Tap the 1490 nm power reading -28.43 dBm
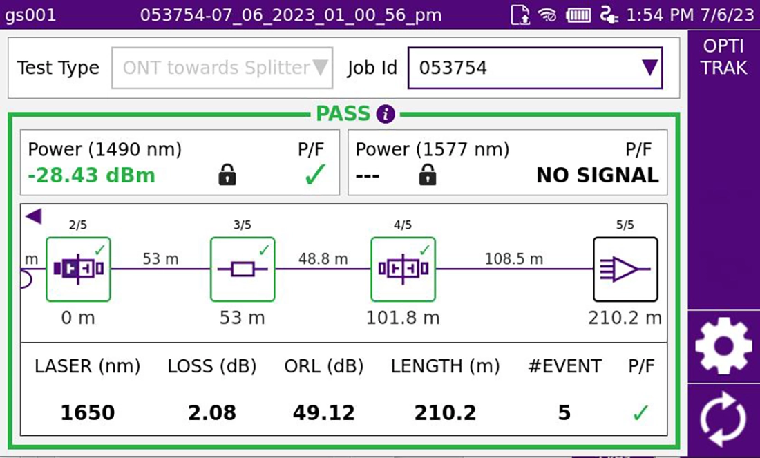 (92, 175)
